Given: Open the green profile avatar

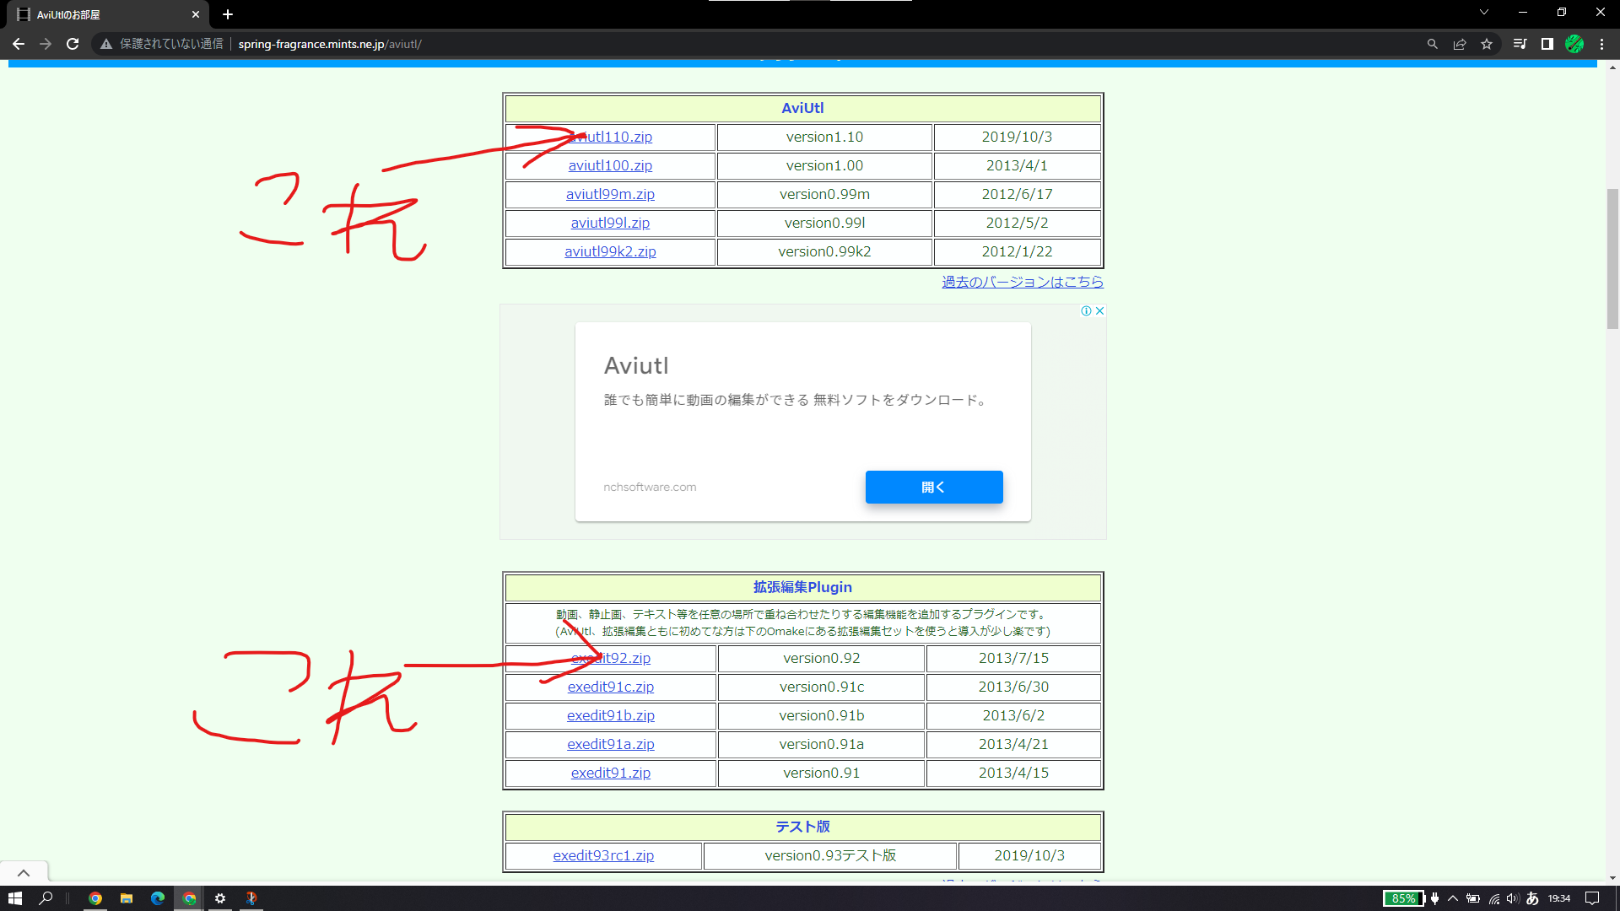Looking at the screenshot, I should pos(1574,44).
